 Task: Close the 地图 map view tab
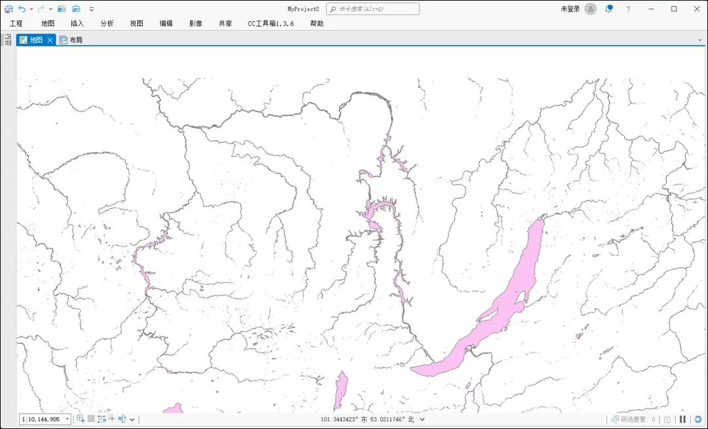pos(50,40)
